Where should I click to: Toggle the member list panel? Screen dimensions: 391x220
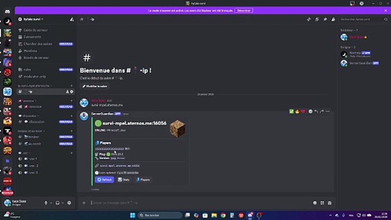click(x=333, y=19)
